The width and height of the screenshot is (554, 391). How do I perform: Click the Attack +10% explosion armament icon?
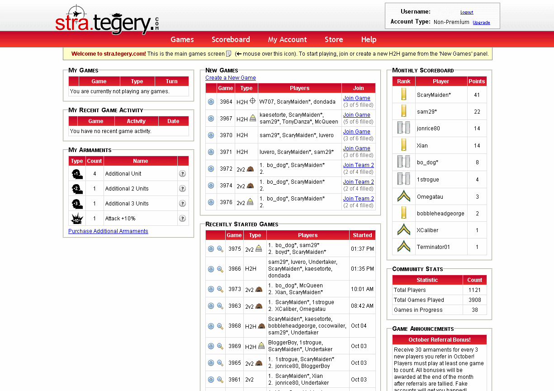pos(77,219)
